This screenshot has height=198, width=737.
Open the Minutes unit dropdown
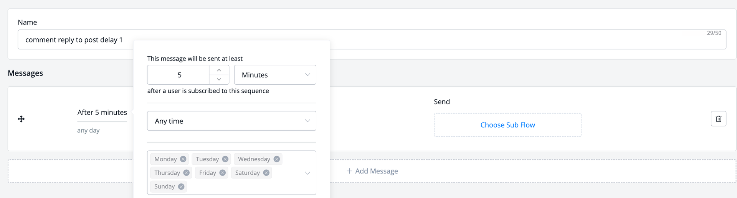tap(275, 75)
